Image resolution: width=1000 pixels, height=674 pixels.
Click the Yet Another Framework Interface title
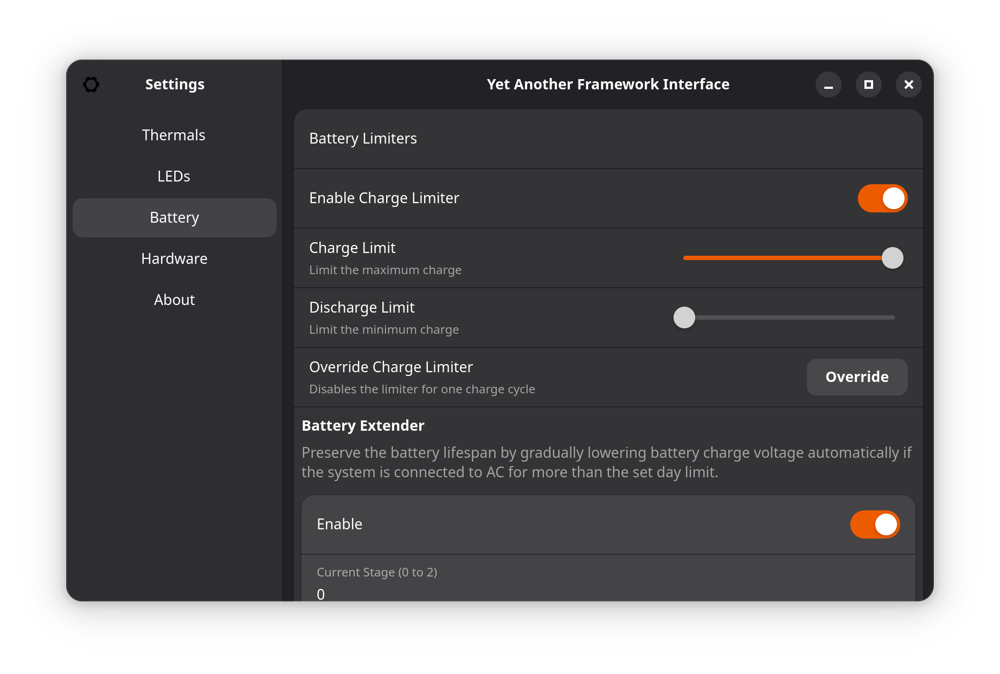pyautogui.click(x=608, y=85)
